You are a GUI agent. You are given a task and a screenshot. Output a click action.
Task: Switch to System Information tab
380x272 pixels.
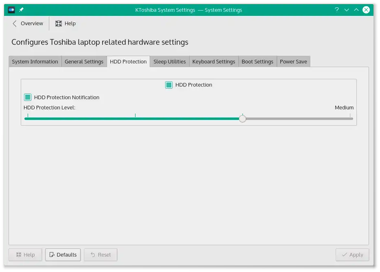coord(35,61)
